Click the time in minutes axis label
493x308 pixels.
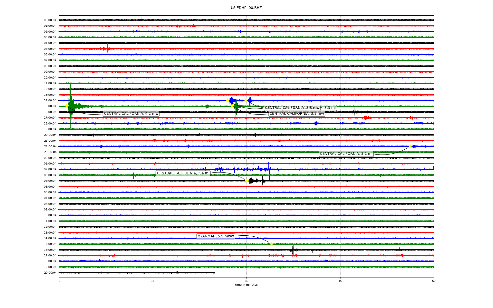(x=246, y=285)
